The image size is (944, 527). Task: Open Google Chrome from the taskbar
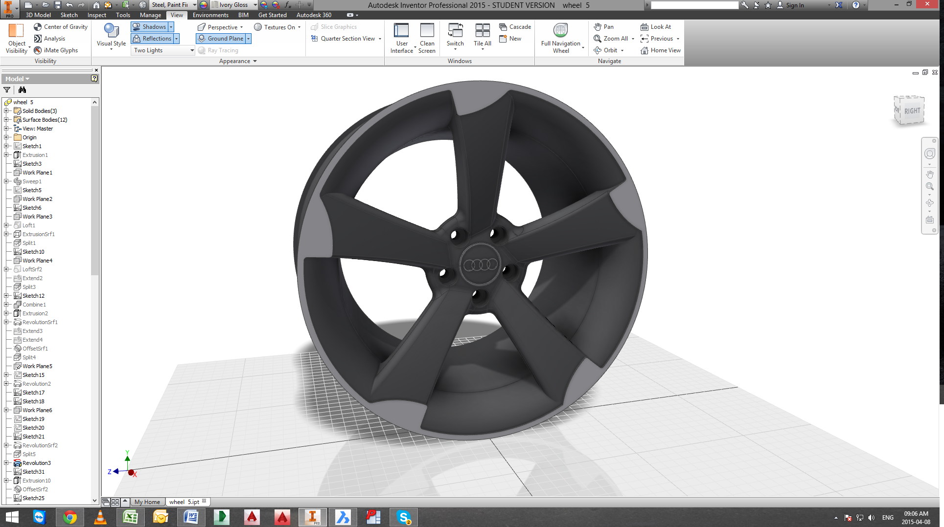(69, 517)
